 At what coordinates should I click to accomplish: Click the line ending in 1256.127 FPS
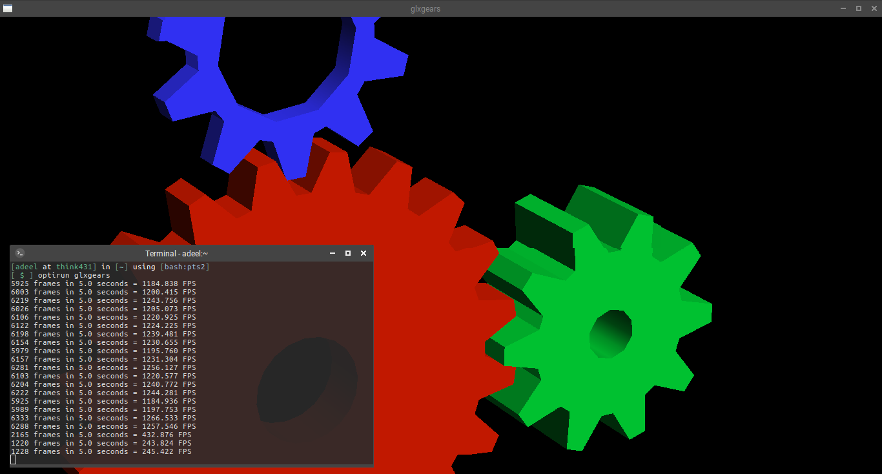point(103,367)
